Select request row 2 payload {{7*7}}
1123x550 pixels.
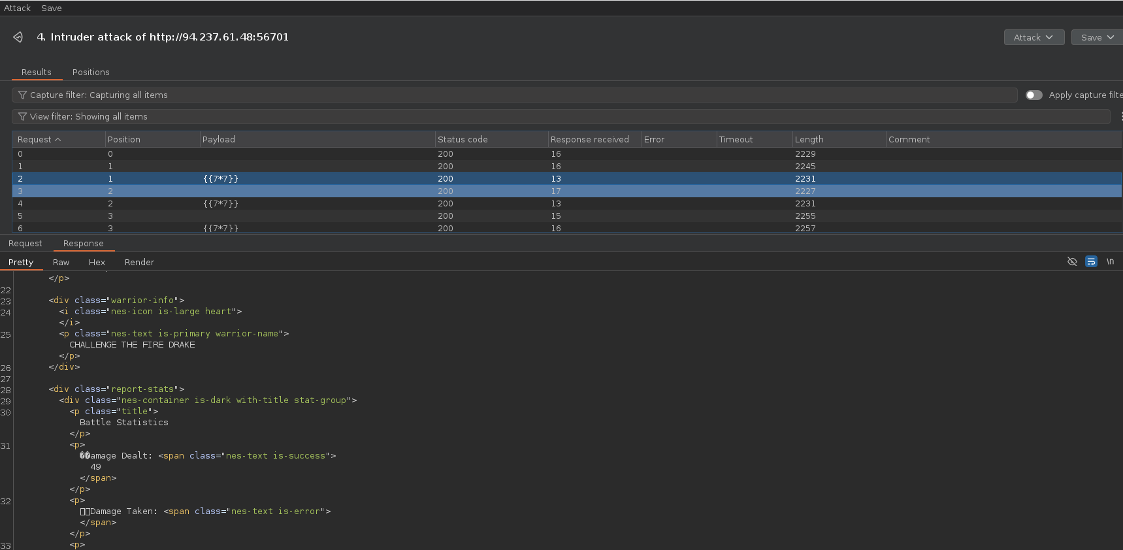coord(567,179)
